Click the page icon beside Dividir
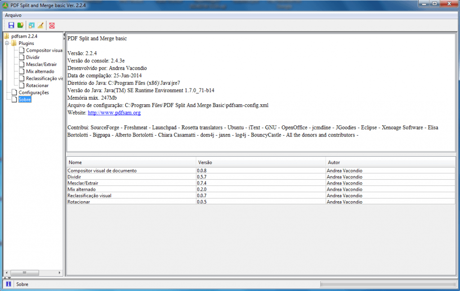The width and height of the screenshot is (460, 291). pos(22,57)
